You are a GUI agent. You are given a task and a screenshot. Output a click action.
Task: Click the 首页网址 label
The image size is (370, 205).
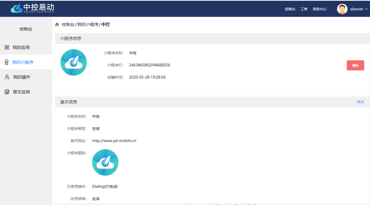click(x=79, y=141)
